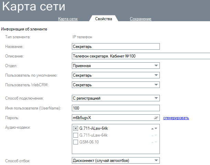Viewport: 210px width, 165px height.
Task: Click the сгенерировать link
Action: click(176, 118)
